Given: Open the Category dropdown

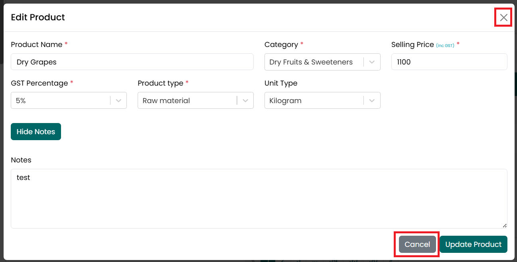Looking at the screenshot, I should click(322, 62).
